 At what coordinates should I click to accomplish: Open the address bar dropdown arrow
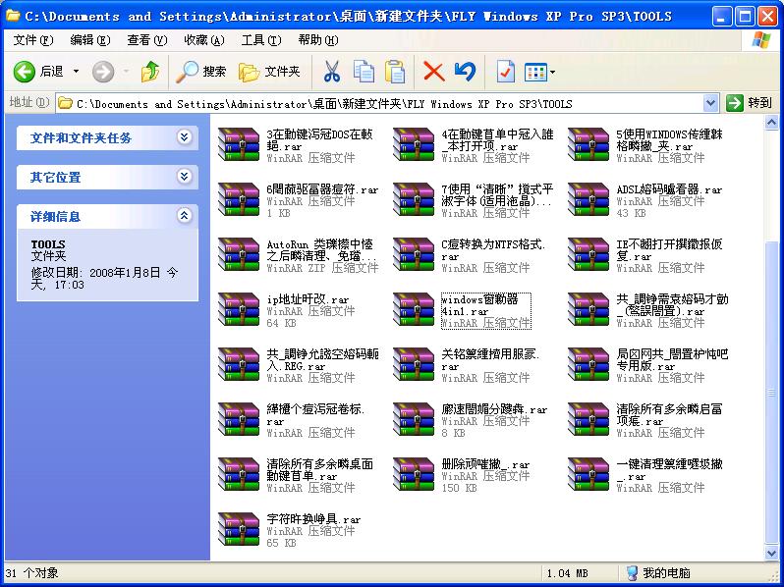point(710,103)
